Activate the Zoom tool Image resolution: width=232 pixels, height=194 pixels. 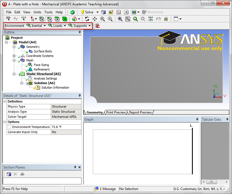pos(103,19)
